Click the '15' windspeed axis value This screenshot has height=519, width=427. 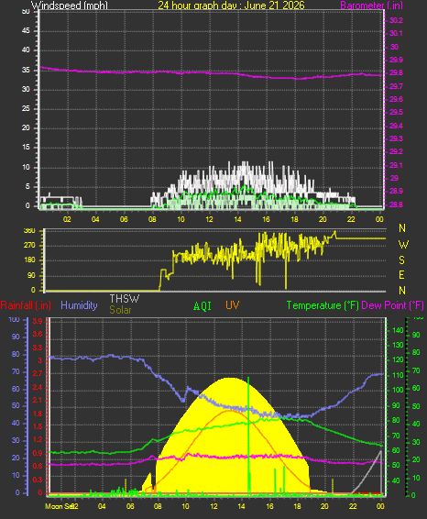(x=26, y=148)
